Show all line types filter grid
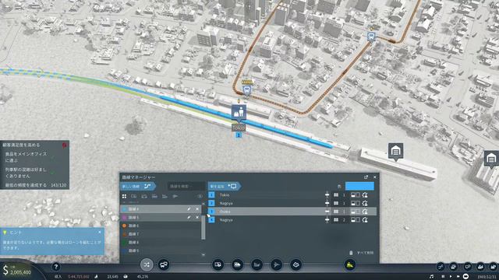The image size is (499, 280). (125, 197)
